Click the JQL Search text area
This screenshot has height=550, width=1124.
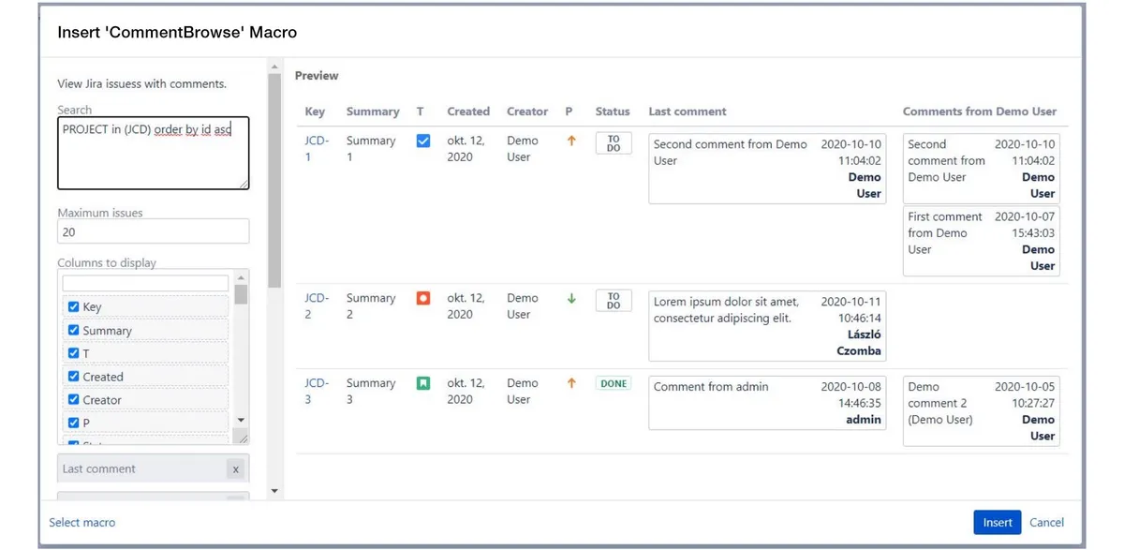pyautogui.click(x=154, y=154)
